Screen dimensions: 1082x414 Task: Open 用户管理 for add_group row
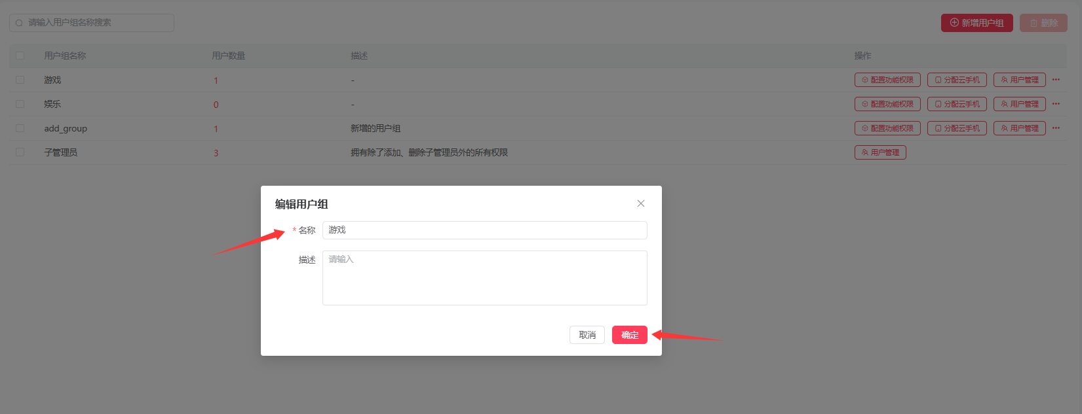pos(1019,128)
